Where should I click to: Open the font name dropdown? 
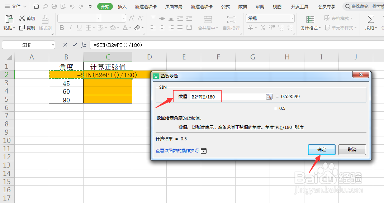[x=99, y=18]
